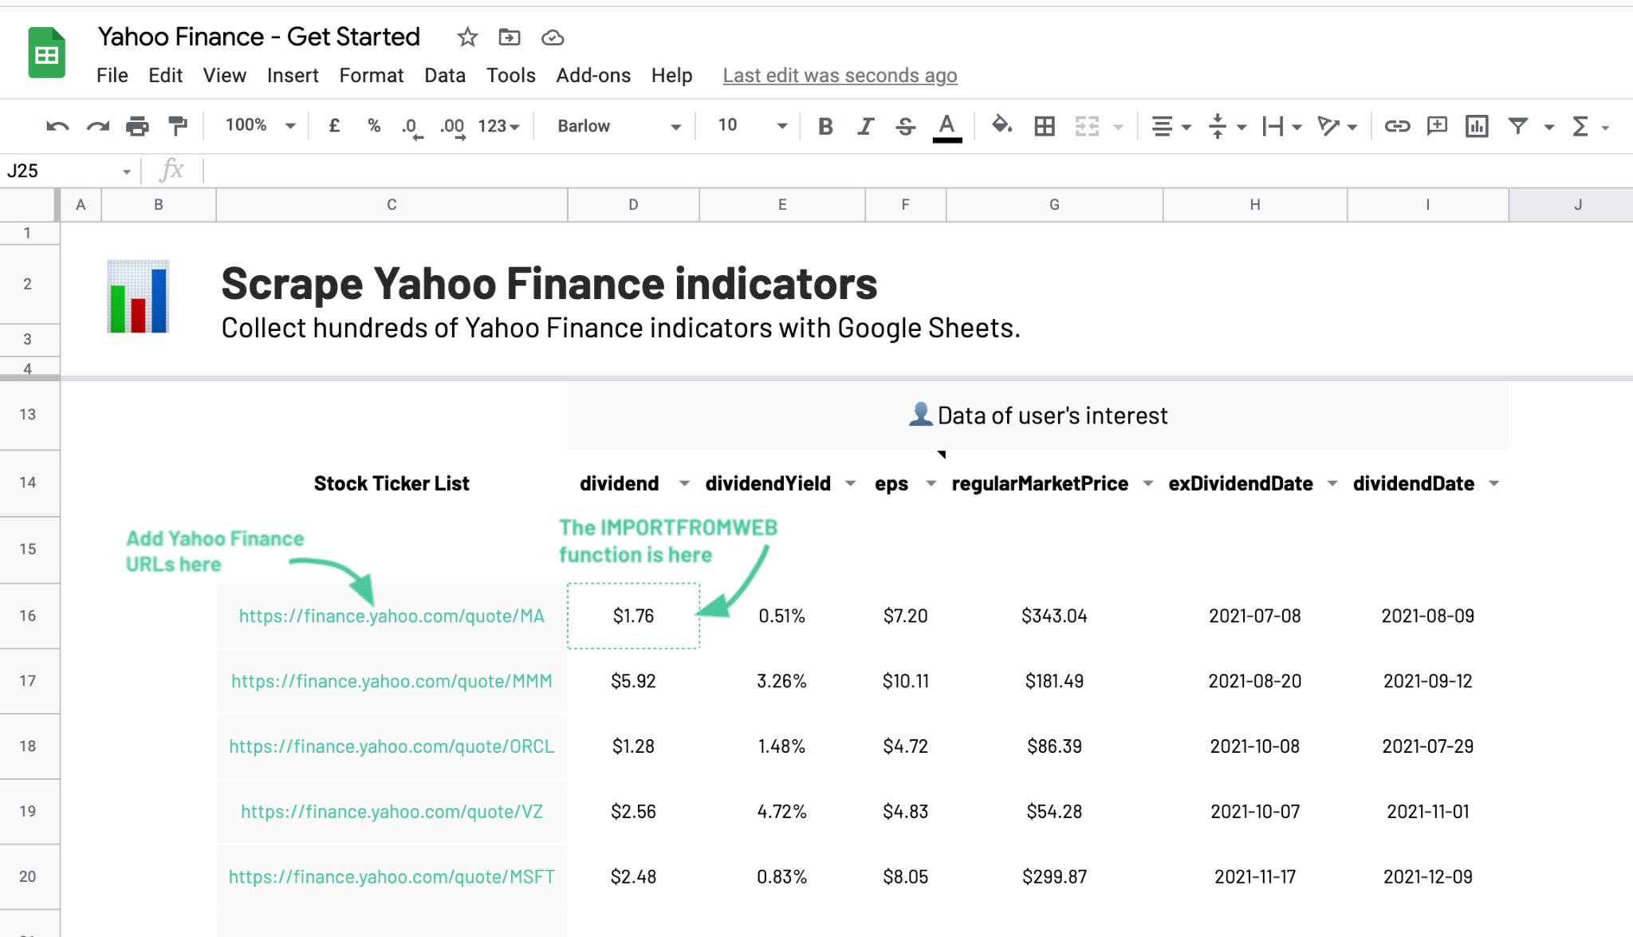
Task: Format as percent icon
Action: click(x=374, y=126)
